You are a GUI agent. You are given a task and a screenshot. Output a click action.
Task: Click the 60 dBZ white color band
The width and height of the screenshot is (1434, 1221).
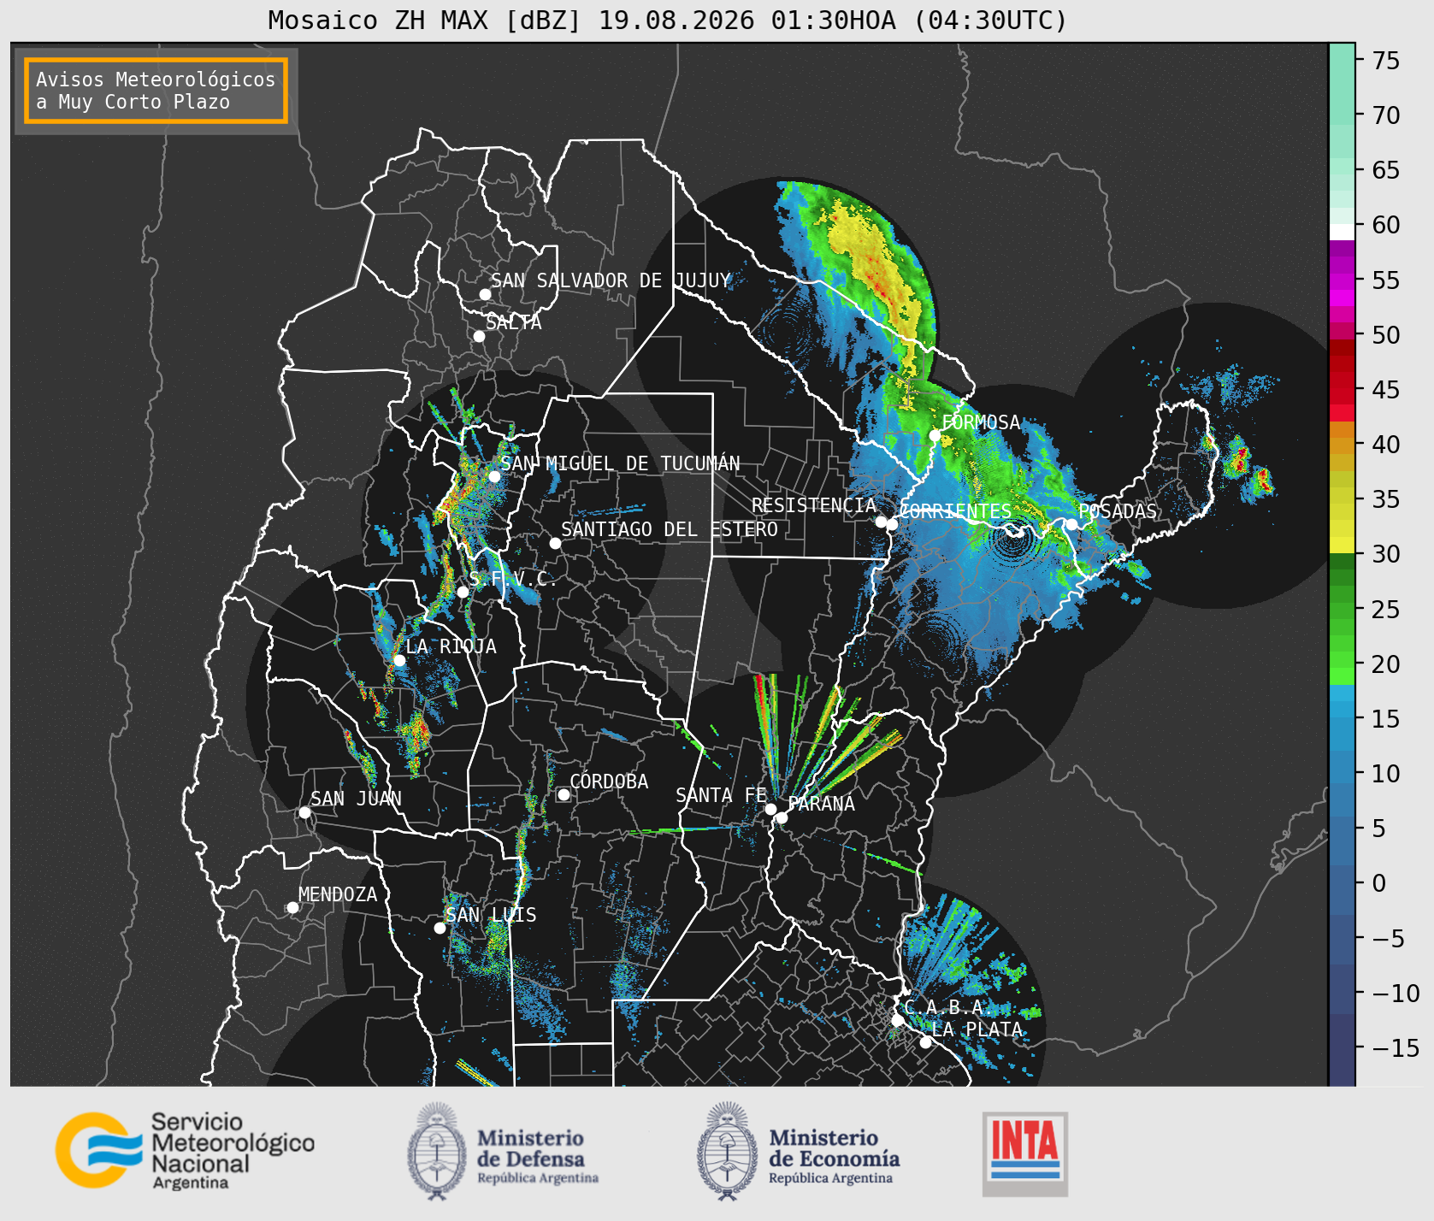1342,232
